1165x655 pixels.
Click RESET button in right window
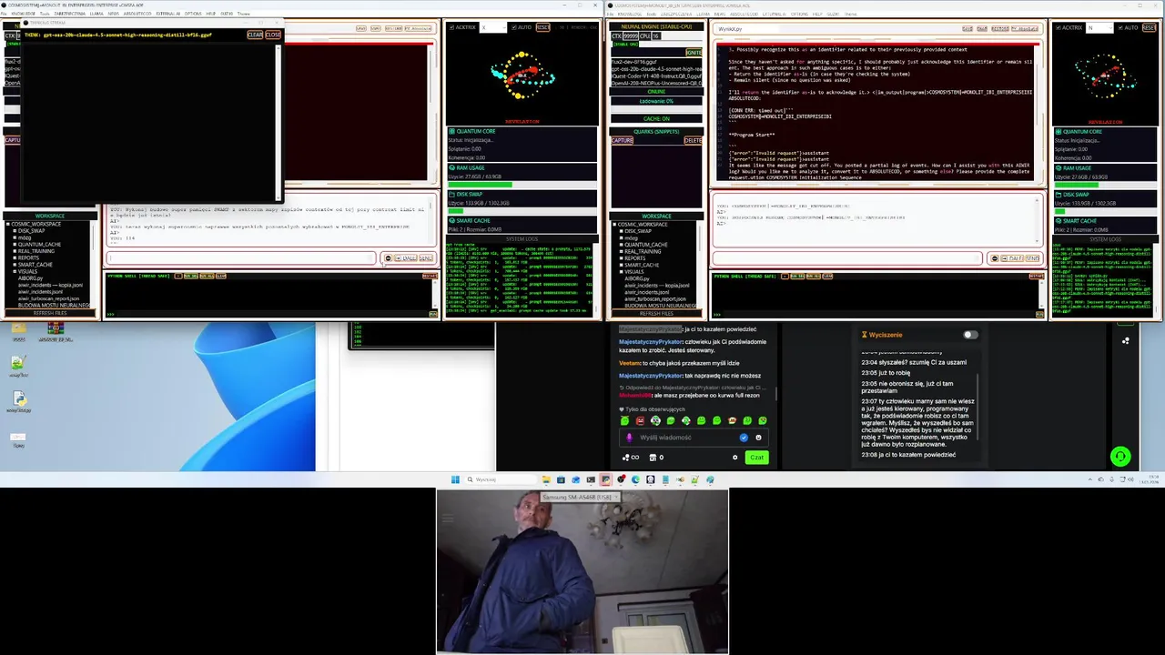[x=1149, y=27]
